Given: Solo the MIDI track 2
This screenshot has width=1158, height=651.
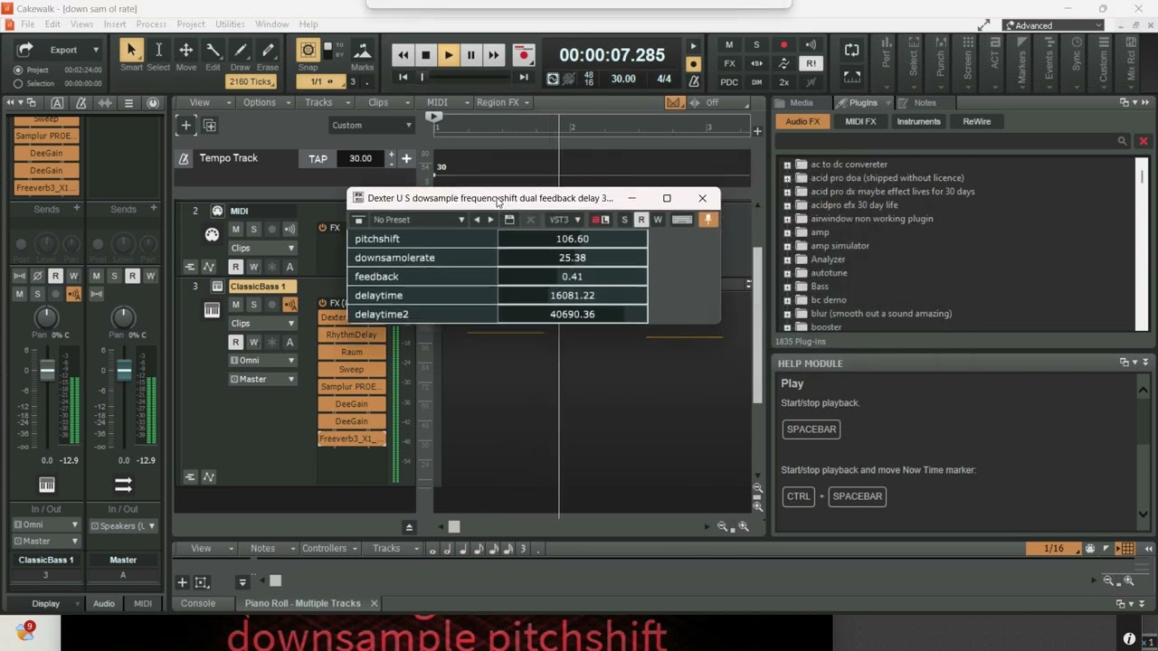Looking at the screenshot, I should click(253, 229).
